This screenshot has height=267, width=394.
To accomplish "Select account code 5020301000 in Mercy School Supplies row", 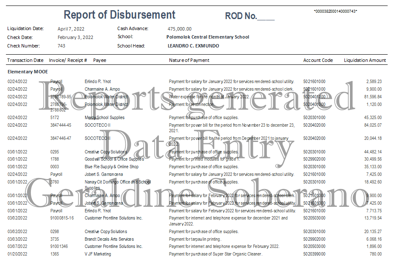I will (x=314, y=117).
